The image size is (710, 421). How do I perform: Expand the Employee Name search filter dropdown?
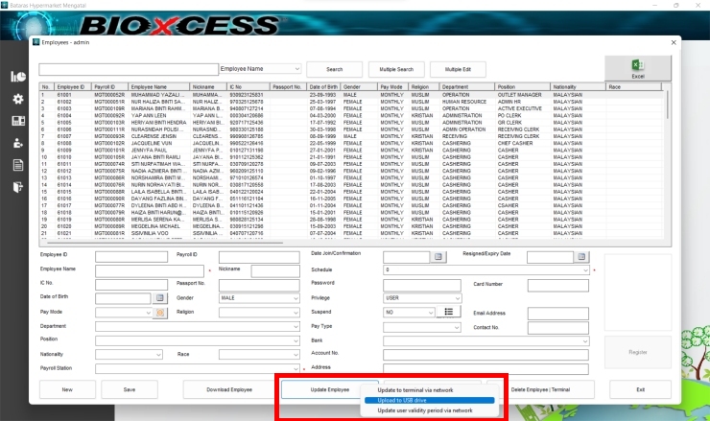click(x=296, y=69)
